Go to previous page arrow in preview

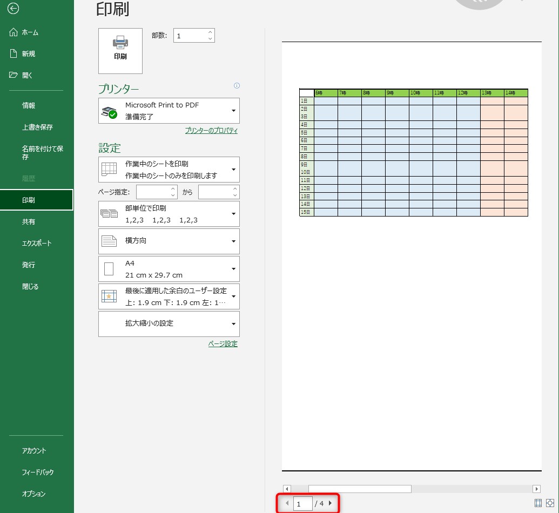(x=287, y=503)
